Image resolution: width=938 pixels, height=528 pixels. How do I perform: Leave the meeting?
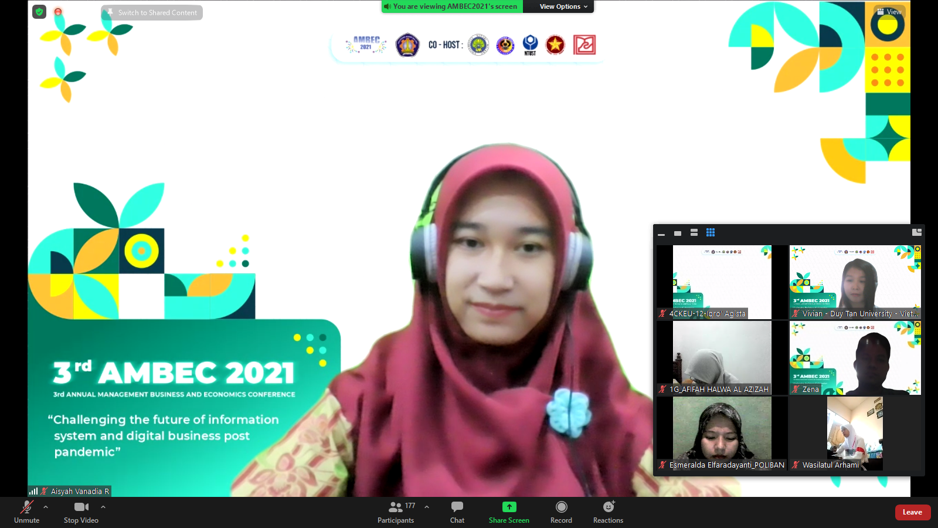pos(912,512)
